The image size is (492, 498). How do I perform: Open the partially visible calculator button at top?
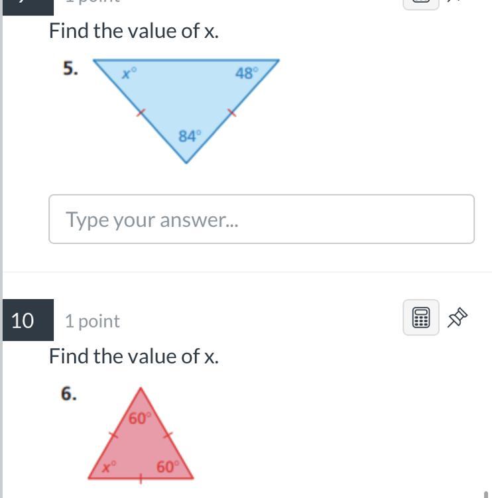421,5
